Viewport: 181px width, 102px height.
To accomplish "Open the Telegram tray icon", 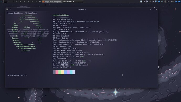I will tap(159, 2).
